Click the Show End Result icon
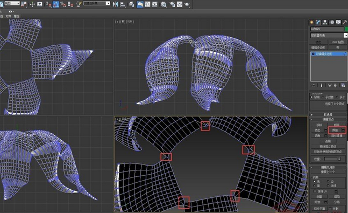Image resolution: width=348 pixels, height=213 pixels. point(321,85)
